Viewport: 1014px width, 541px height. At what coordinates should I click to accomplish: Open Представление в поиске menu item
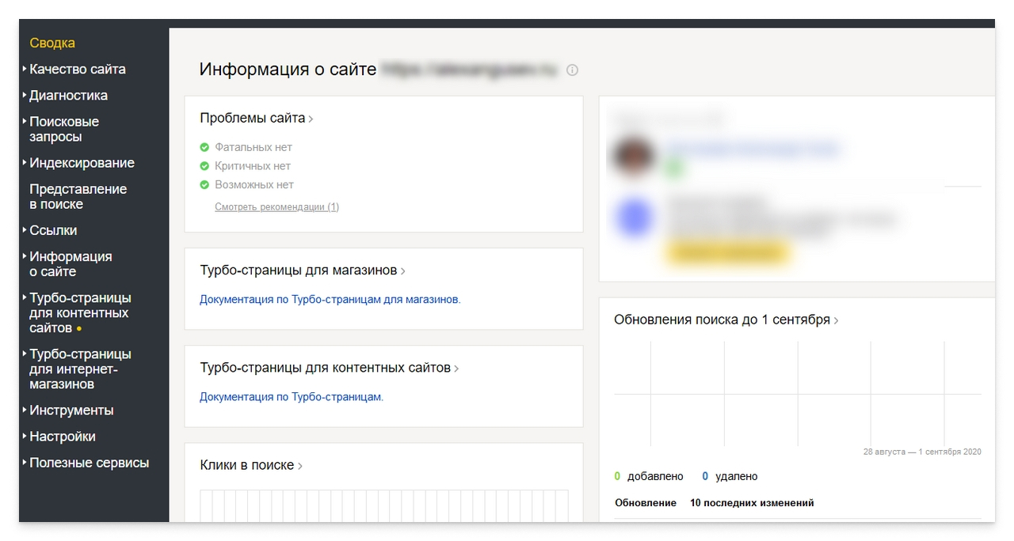(78, 197)
